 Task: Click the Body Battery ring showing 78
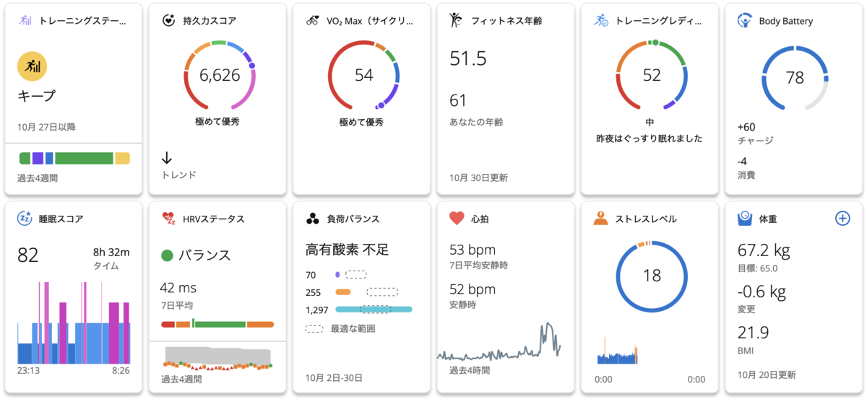pyautogui.click(x=795, y=77)
